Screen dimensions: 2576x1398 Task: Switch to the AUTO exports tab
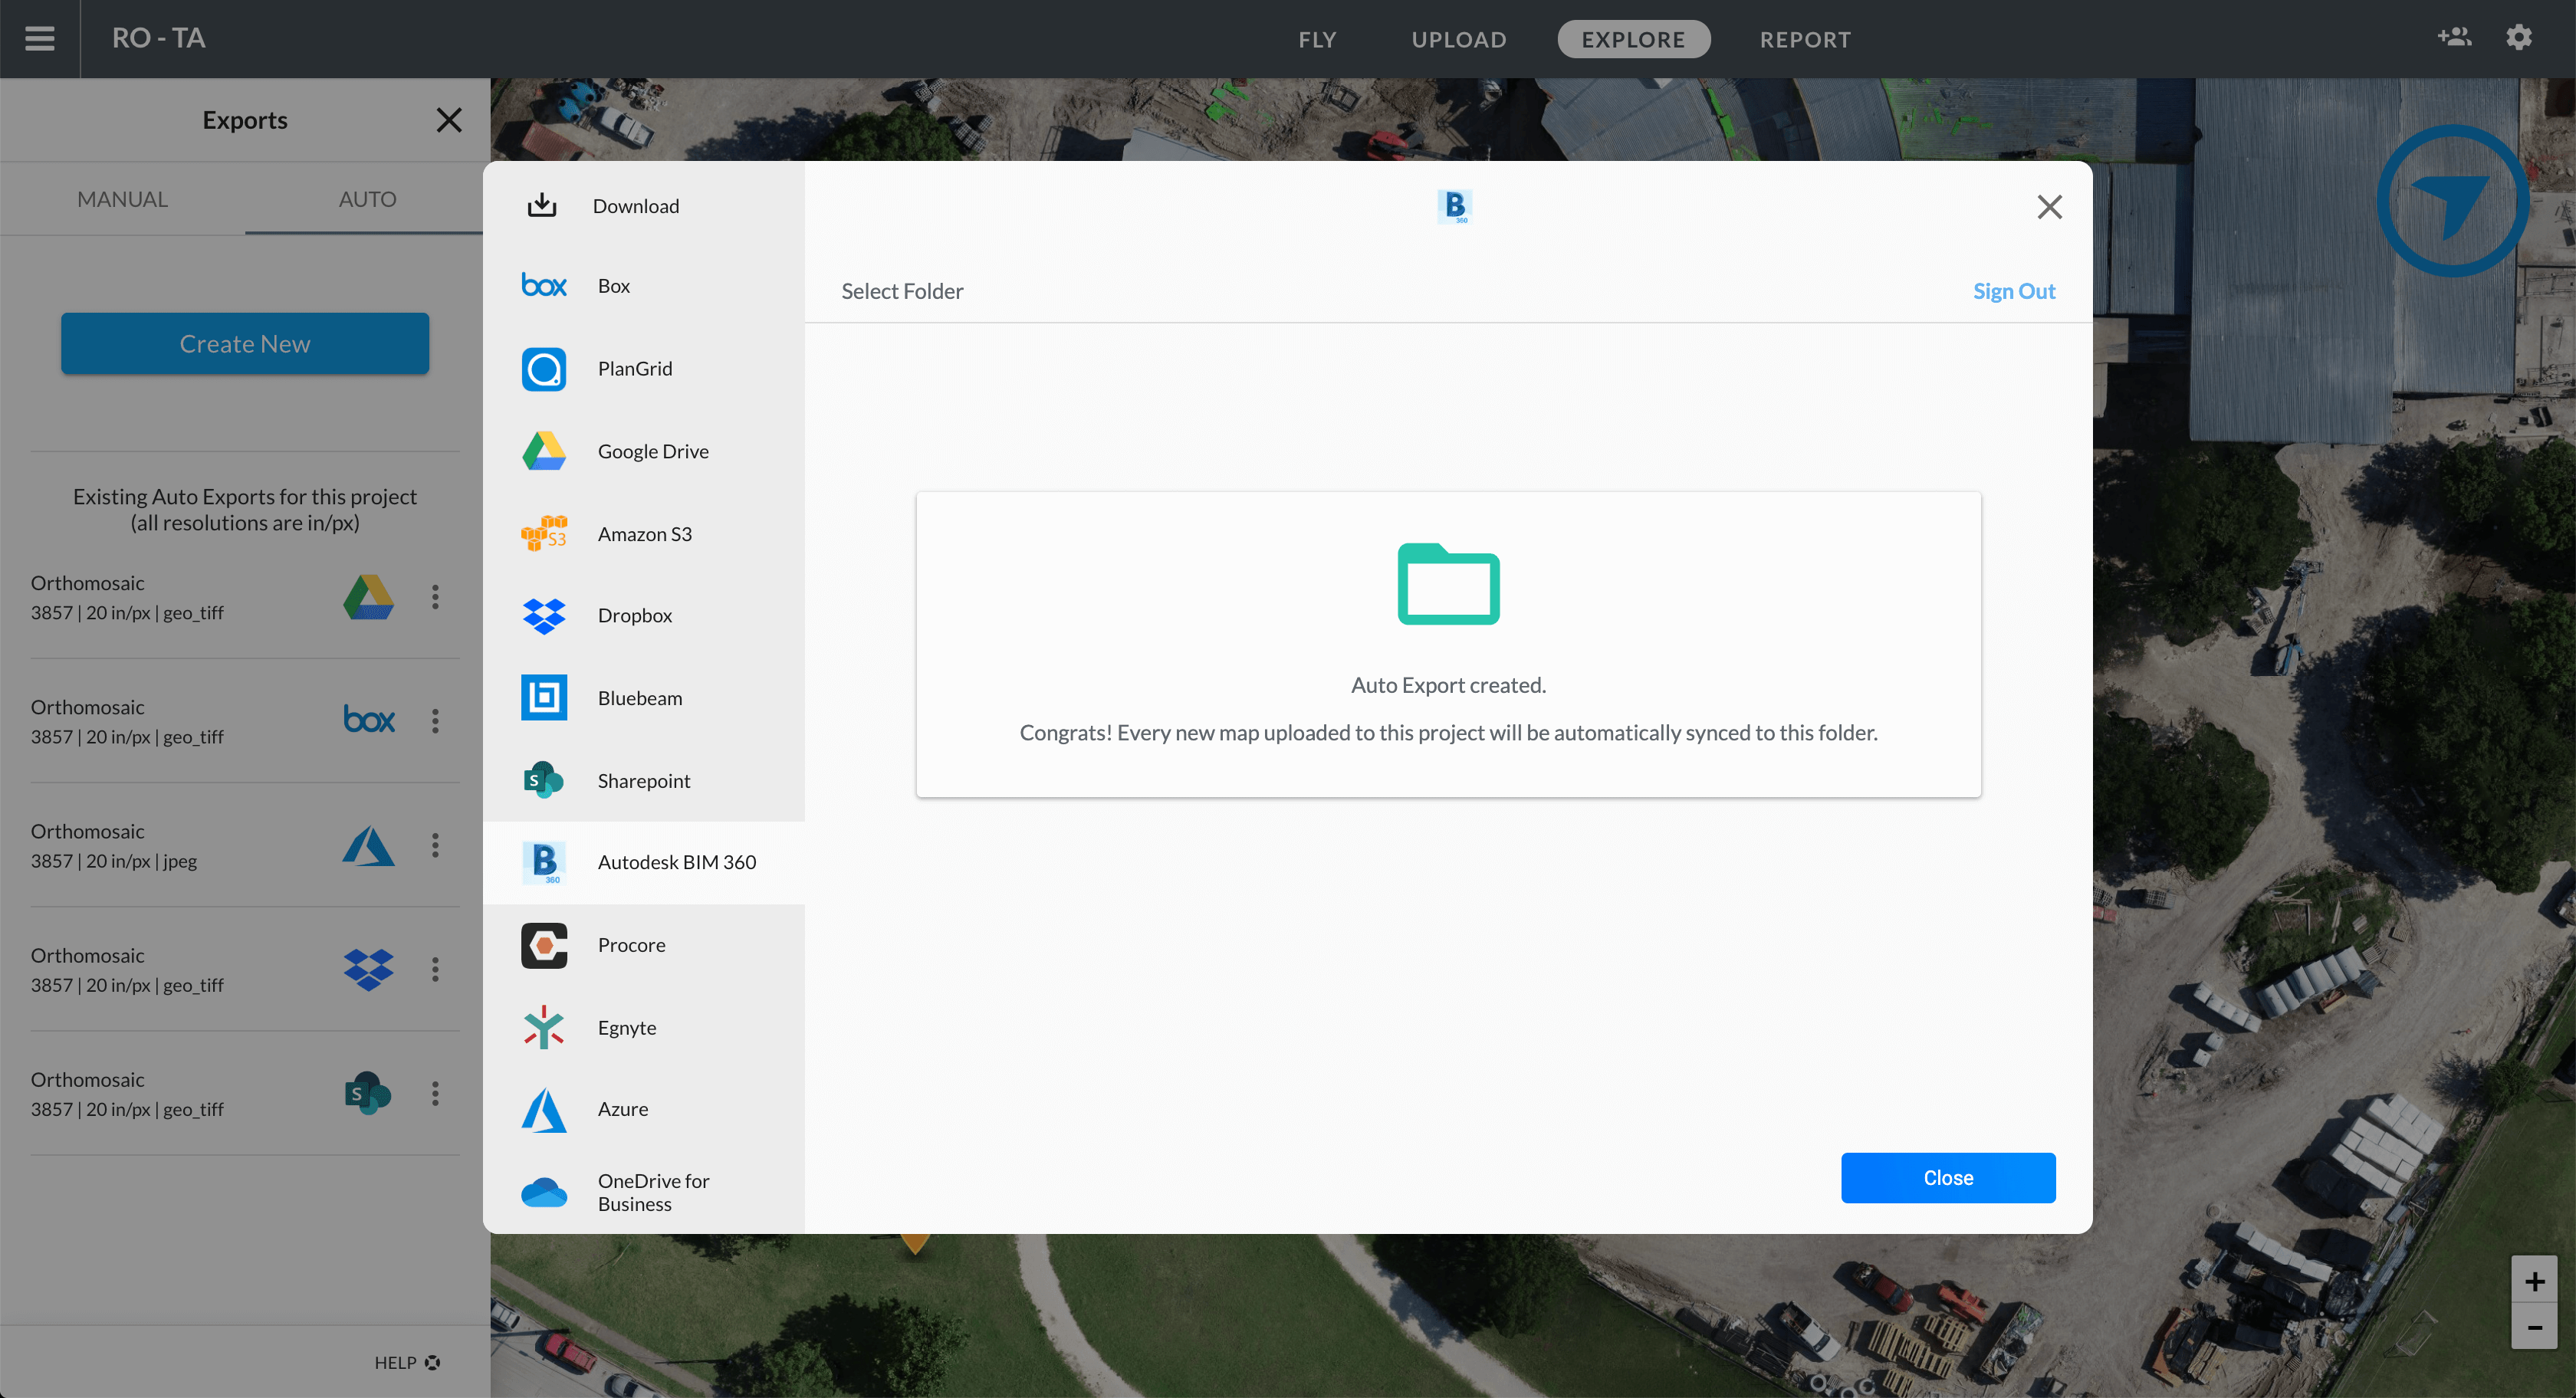pyautogui.click(x=367, y=199)
